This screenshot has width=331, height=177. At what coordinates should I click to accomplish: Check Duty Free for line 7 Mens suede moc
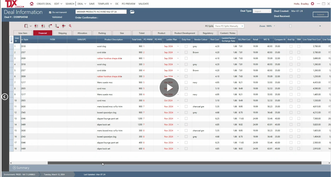coord(186,83)
